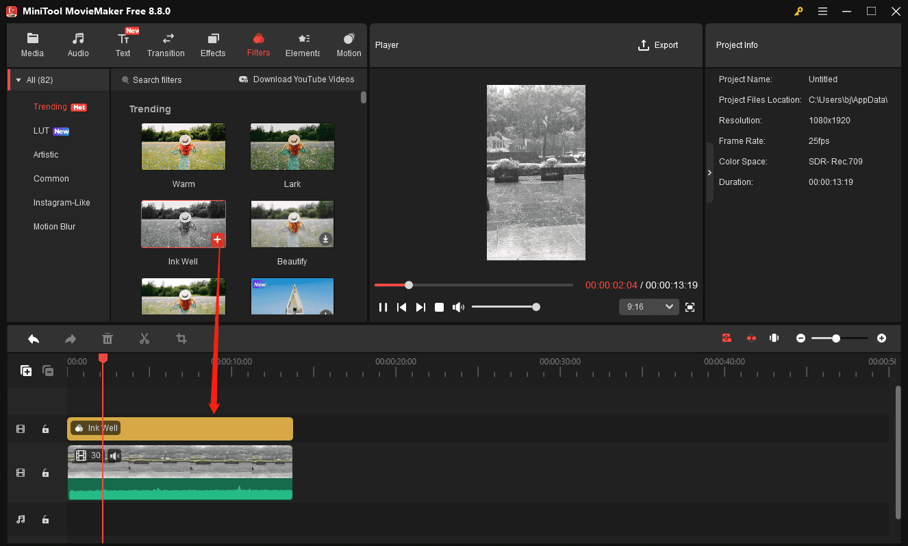
Task: Select the Artistic filter category
Action: [46, 155]
